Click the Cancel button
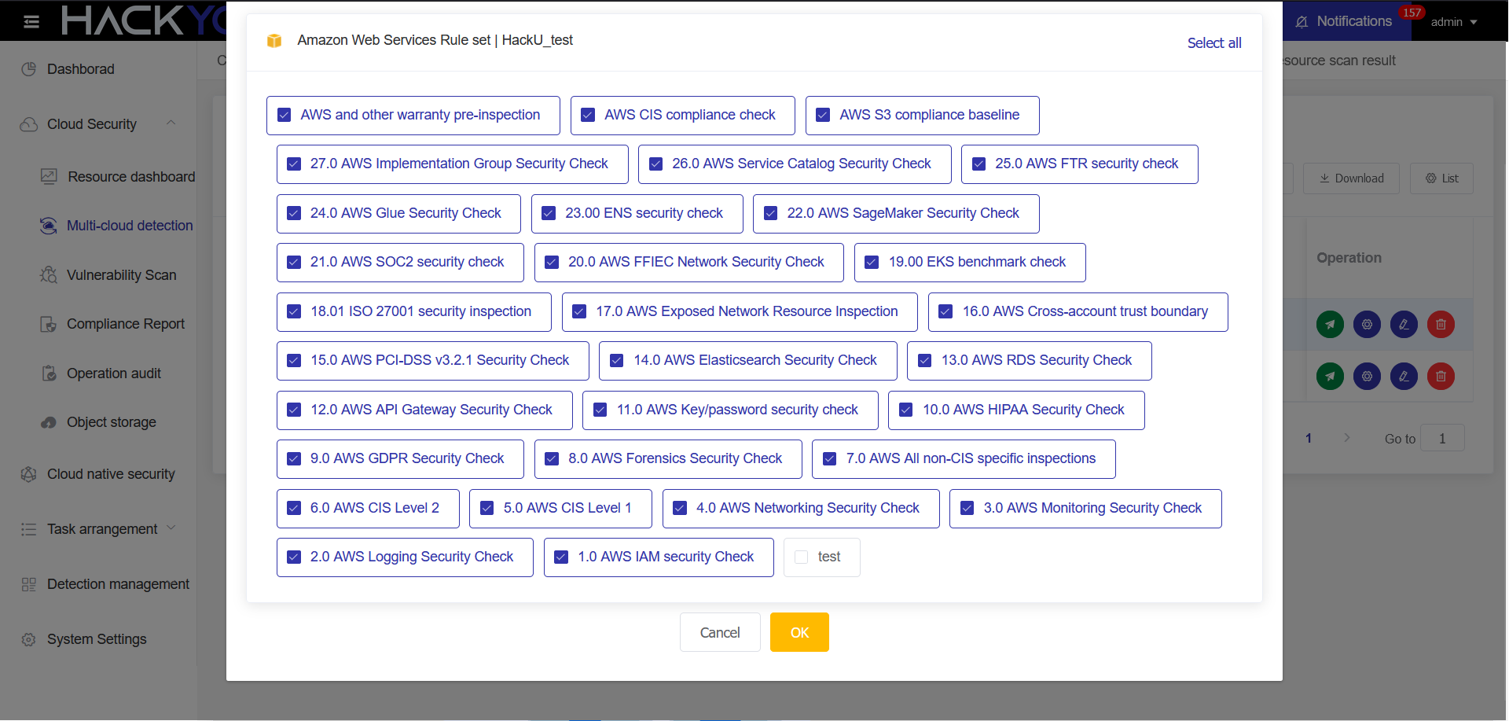The height and width of the screenshot is (721, 1509). [720, 632]
